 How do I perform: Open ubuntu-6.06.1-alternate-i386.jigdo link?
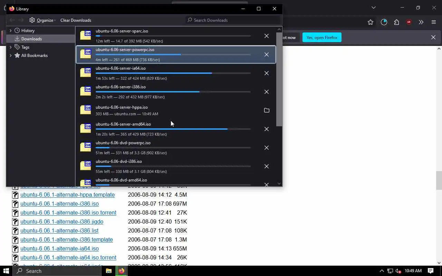62,221
